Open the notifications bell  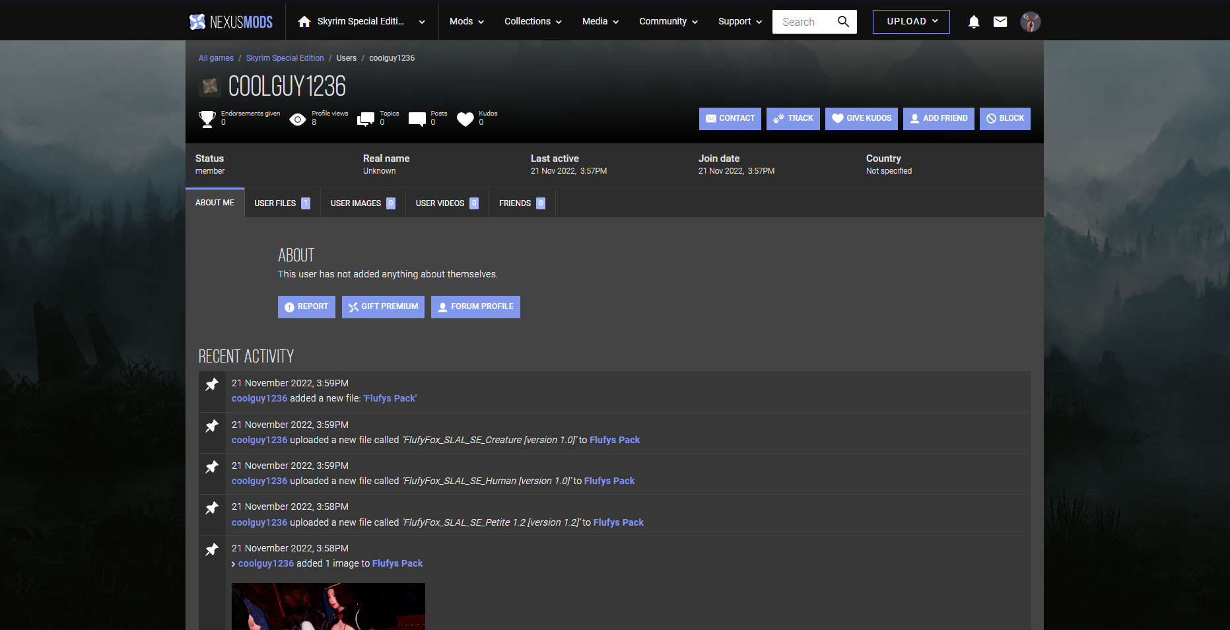coord(974,22)
